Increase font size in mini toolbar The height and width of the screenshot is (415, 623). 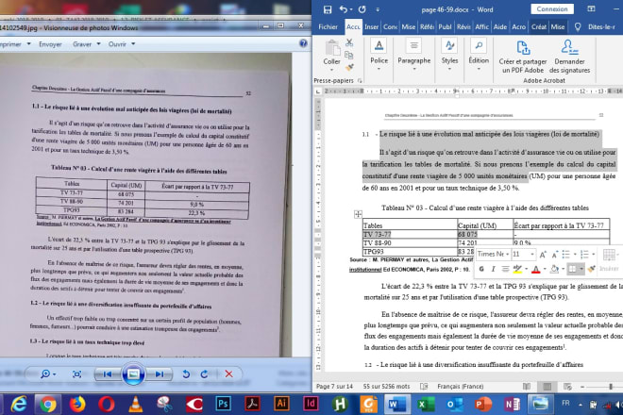pyautogui.click(x=543, y=255)
